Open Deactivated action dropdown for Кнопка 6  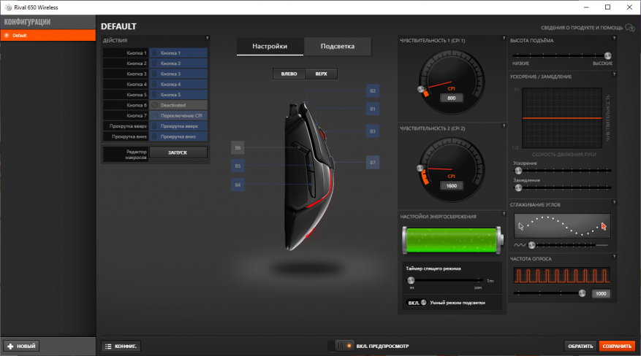click(x=178, y=105)
